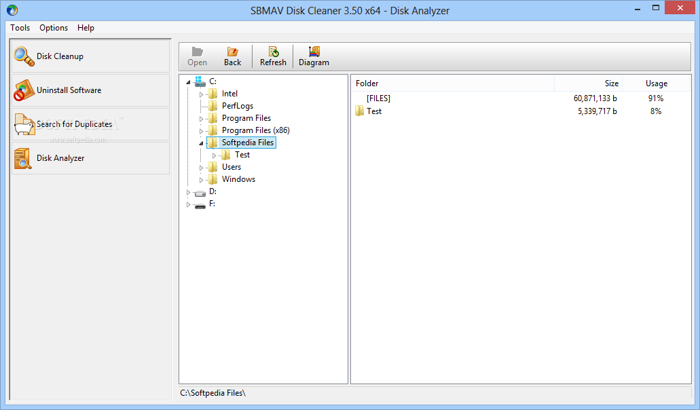This screenshot has width=700, height=410.
Task: Select the D: drive icon in tree
Action: 200,193
